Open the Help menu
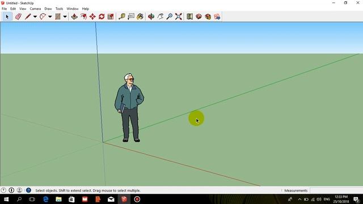Screen dimensions: 363x204 [x=86, y=9]
